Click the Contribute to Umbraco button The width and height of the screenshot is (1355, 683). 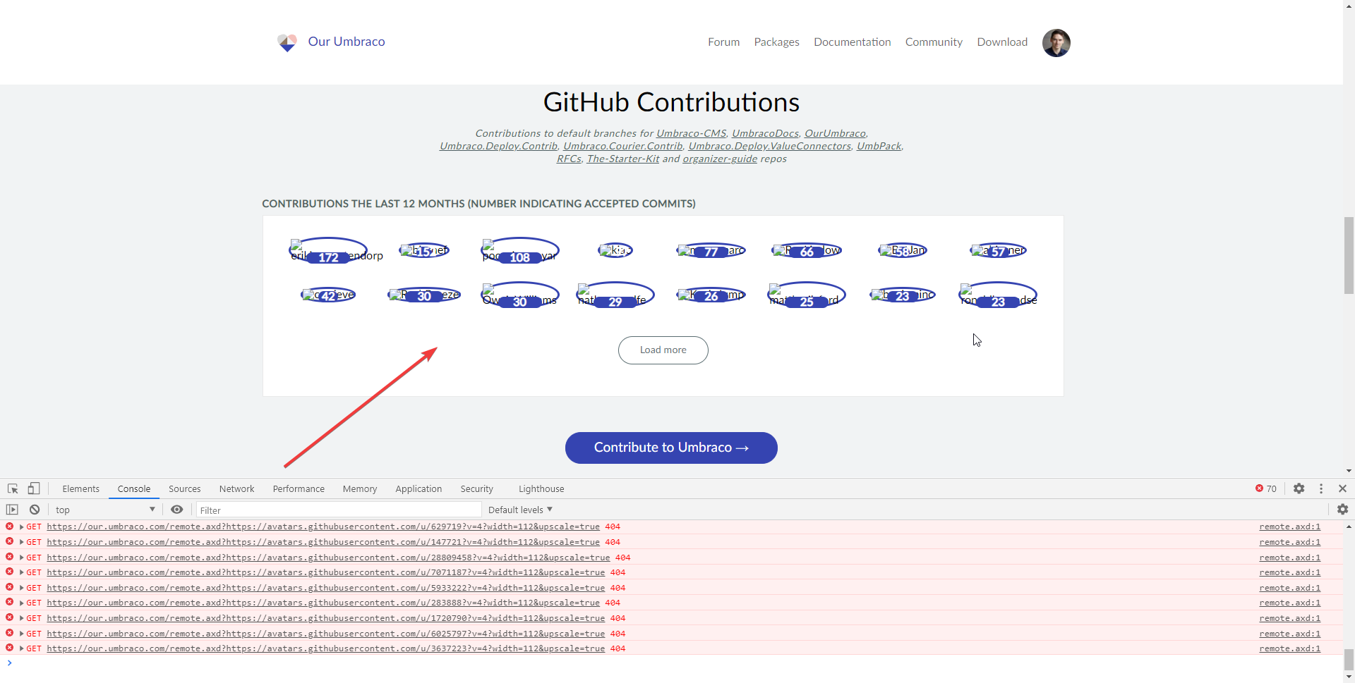670,448
